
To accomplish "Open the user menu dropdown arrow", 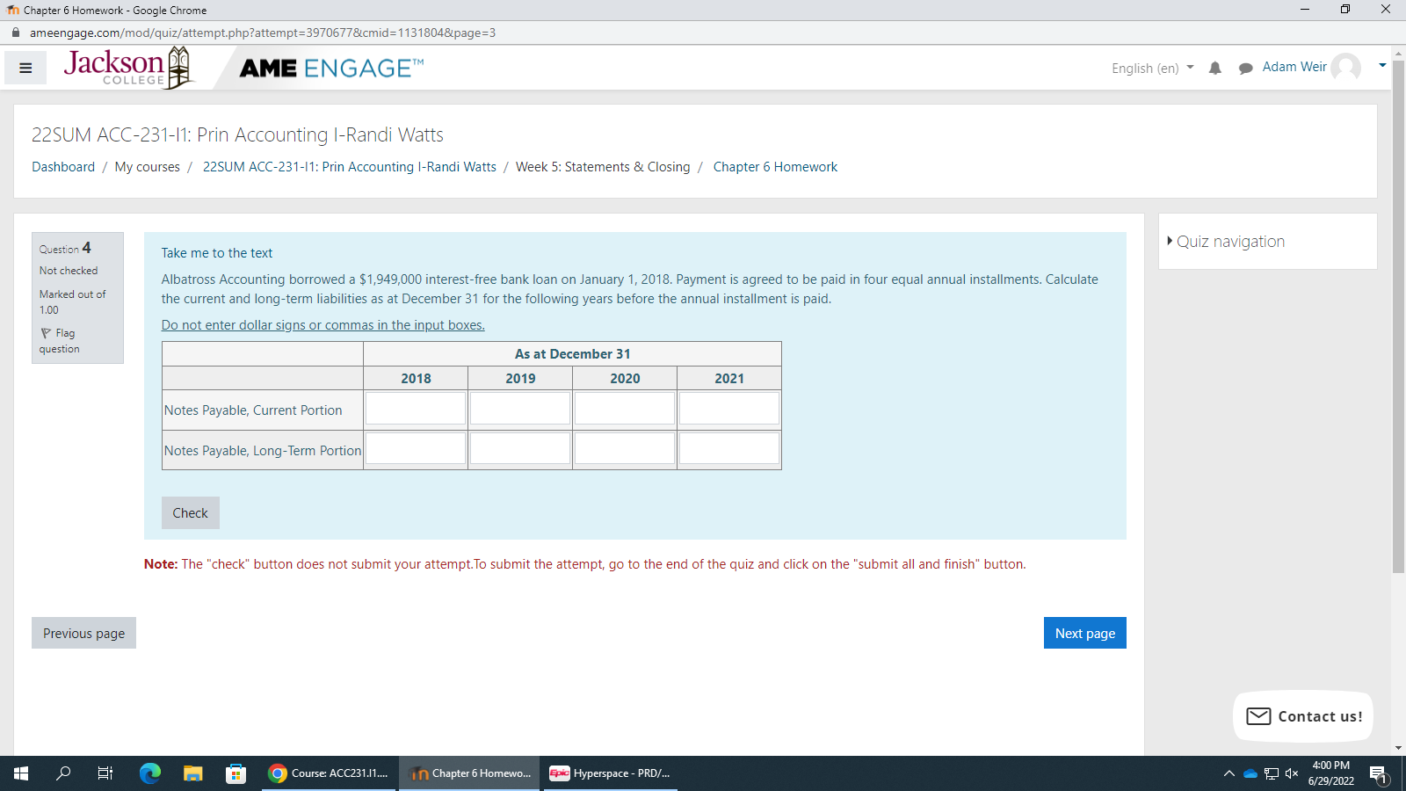I will click(1382, 66).
